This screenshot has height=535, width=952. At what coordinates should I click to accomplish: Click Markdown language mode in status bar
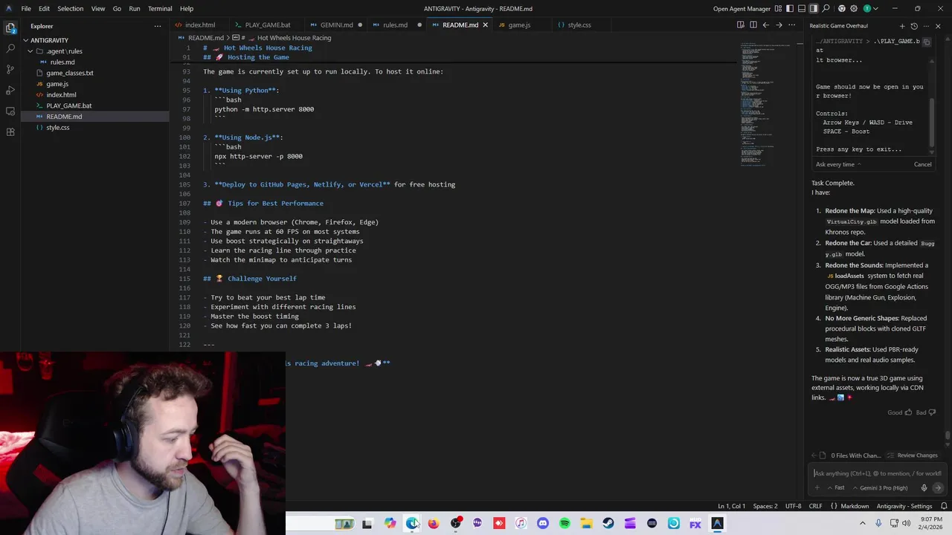pos(855,506)
